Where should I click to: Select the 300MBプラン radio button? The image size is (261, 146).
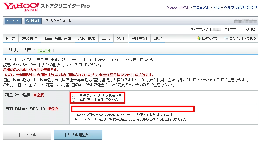[73, 95]
